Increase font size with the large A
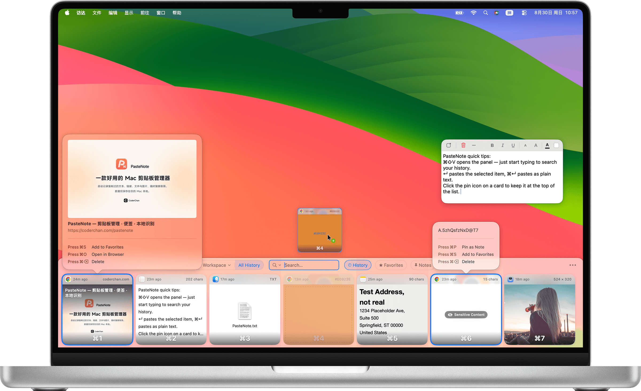The image size is (641, 391). [x=536, y=145]
